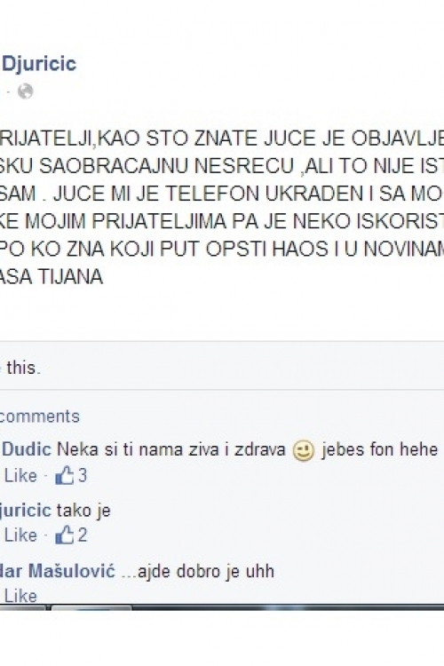Open the Djuricic post author profile
Image resolution: width=444 pixels, height=666 pixels.
tap(38, 64)
